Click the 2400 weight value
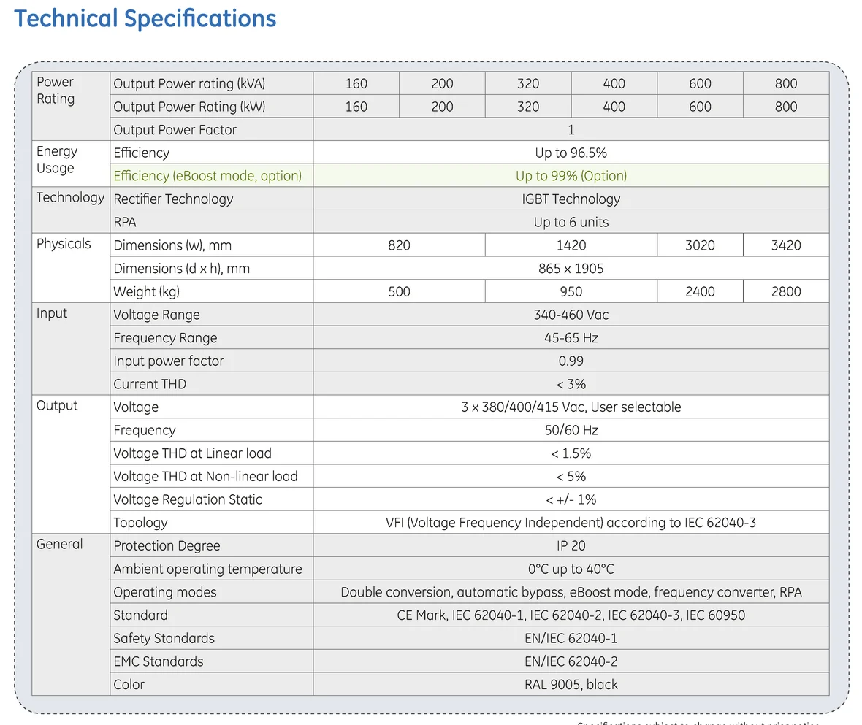This screenshot has height=725, width=862. pos(700,292)
